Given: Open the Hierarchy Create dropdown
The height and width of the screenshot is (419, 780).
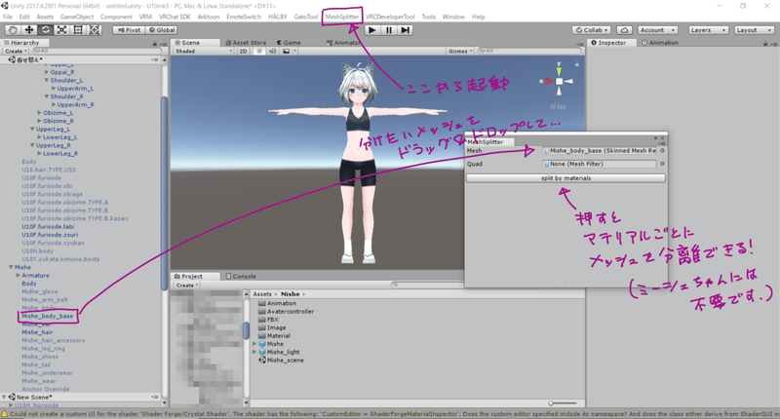Looking at the screenshot, I should pyautogui.click(x=16, y=52).
